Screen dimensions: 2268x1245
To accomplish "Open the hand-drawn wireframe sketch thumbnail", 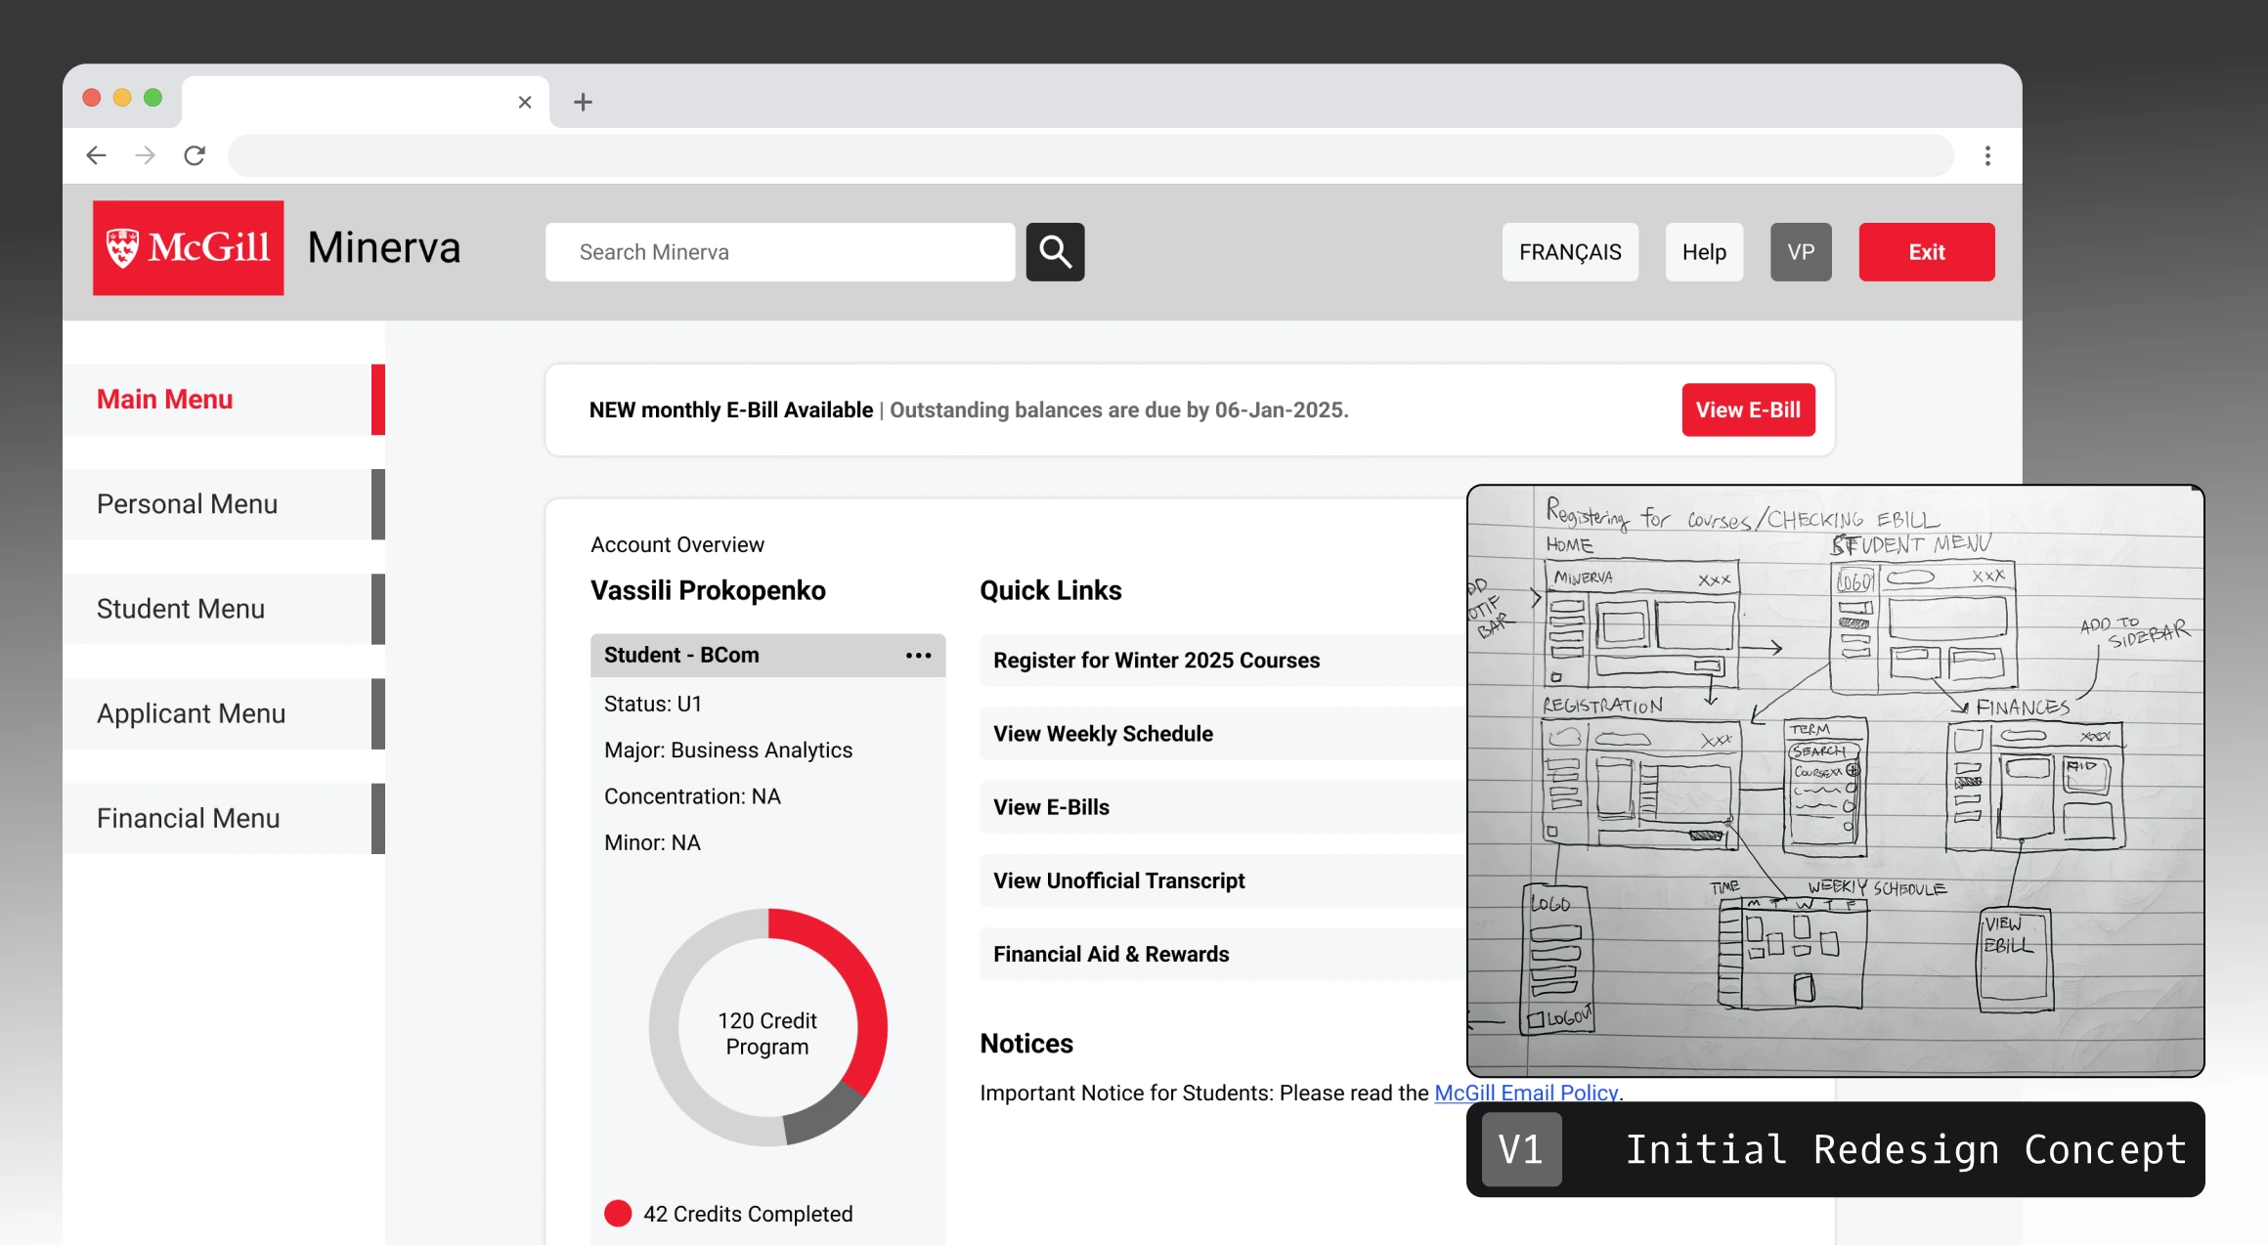I will 1835,780.
